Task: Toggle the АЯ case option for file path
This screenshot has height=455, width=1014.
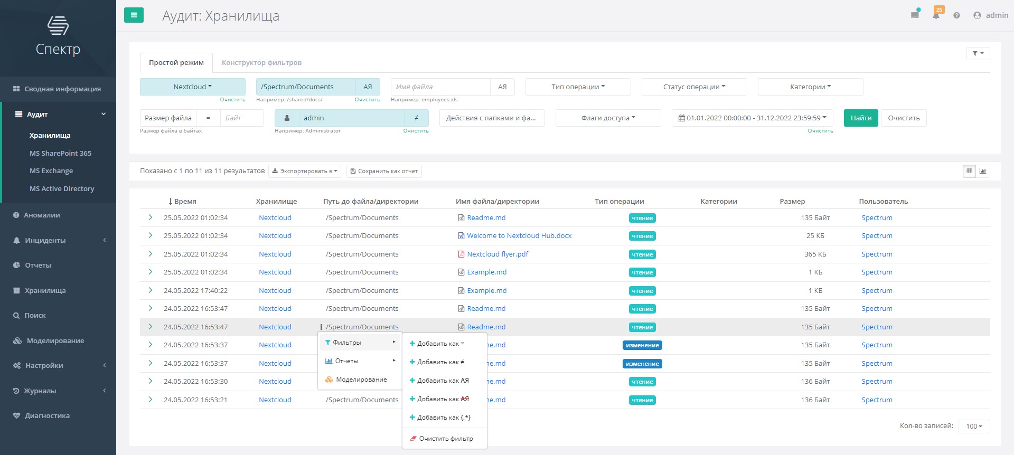Action: coord(368,87)
